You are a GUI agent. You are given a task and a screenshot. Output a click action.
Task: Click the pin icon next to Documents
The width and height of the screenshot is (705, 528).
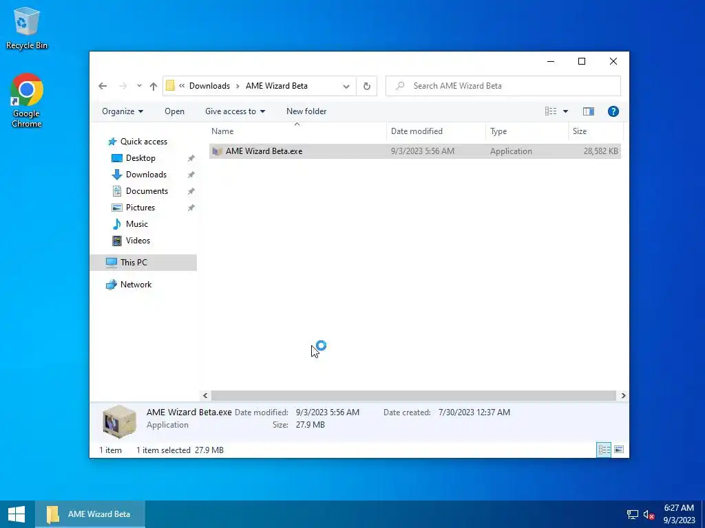point(191,191)
